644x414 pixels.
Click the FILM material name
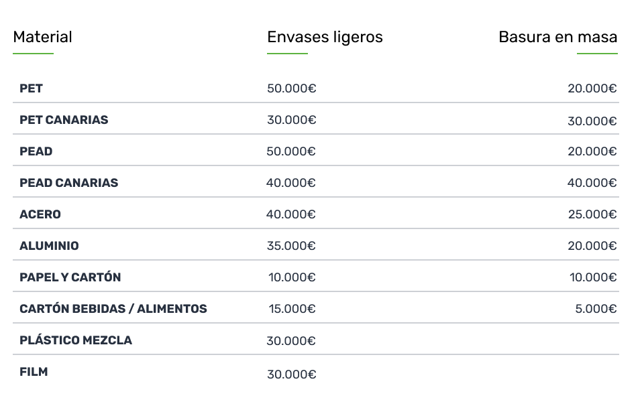pos(34,372)
